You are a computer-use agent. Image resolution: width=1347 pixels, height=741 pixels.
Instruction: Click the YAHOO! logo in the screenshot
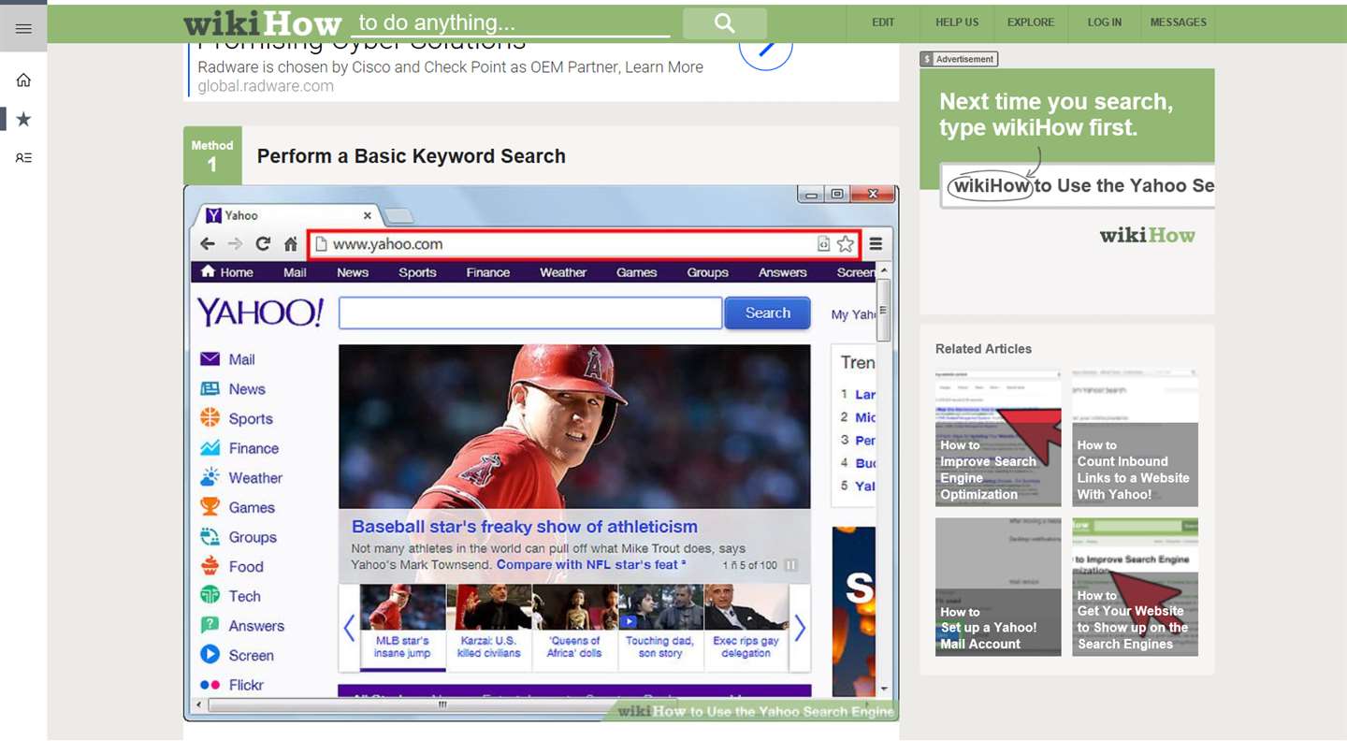[260, 312]
